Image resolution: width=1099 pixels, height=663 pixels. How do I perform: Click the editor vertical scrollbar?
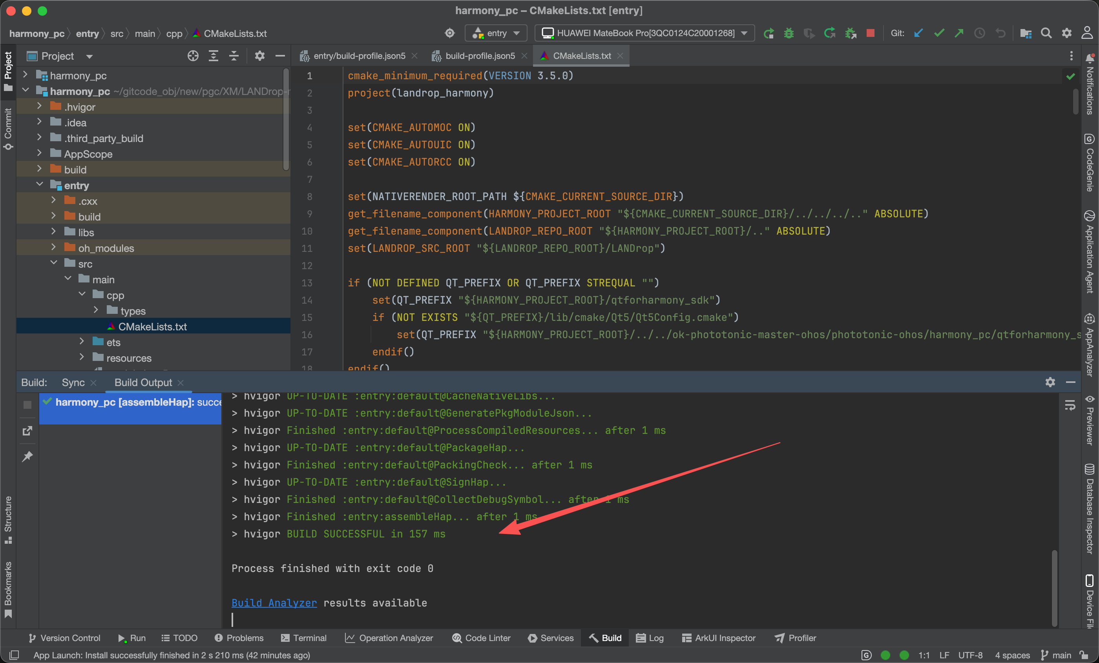1075,102
